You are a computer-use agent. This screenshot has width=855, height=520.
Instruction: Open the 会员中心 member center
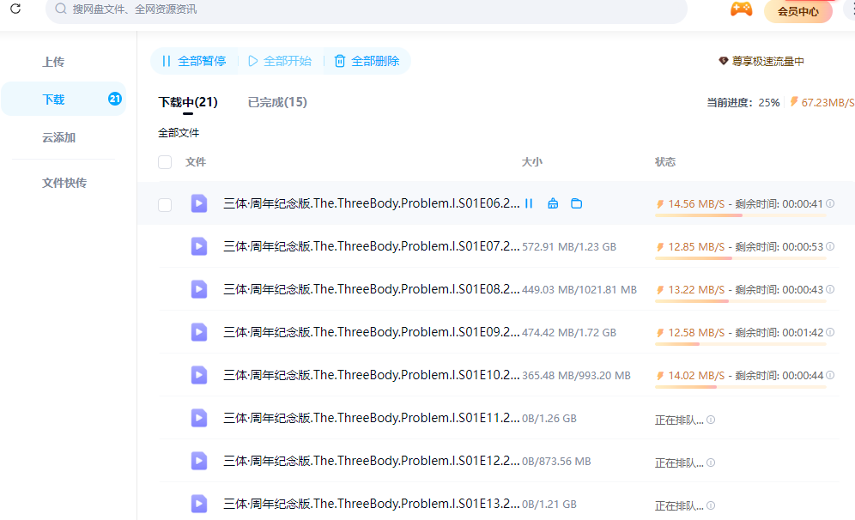(797, 11)
